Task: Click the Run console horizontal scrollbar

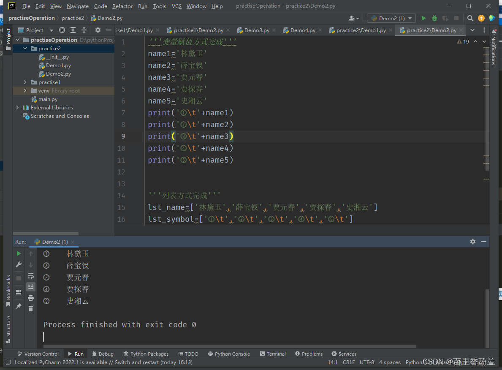Action: (x=230, y=346)
